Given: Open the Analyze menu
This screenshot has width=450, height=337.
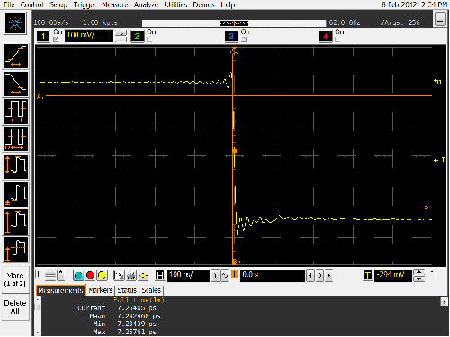Looking at the screenshot, I should point(146,4).
